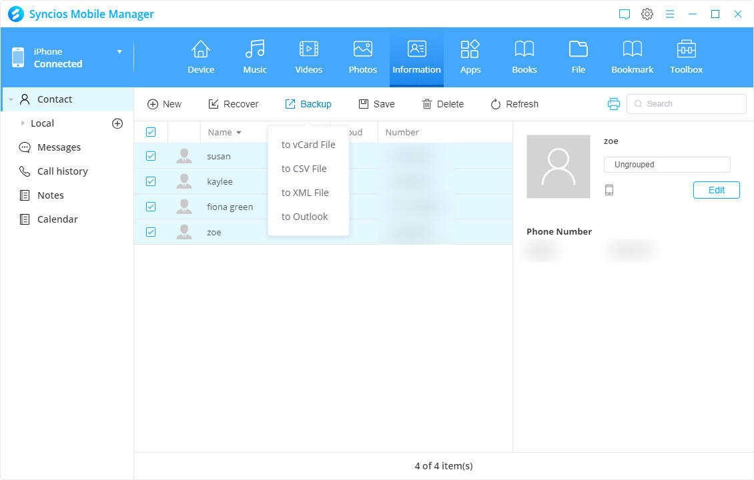Screen dimensions: 754x480
Task: Open the iPhone device selector dropdown
Action: click(119, 51)
